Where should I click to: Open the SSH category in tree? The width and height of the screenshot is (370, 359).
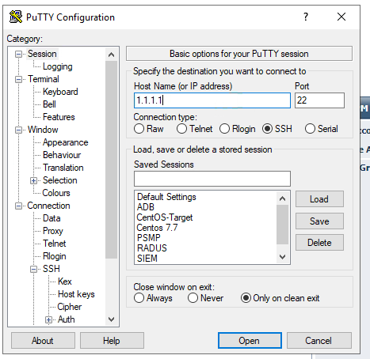[51, 269]
